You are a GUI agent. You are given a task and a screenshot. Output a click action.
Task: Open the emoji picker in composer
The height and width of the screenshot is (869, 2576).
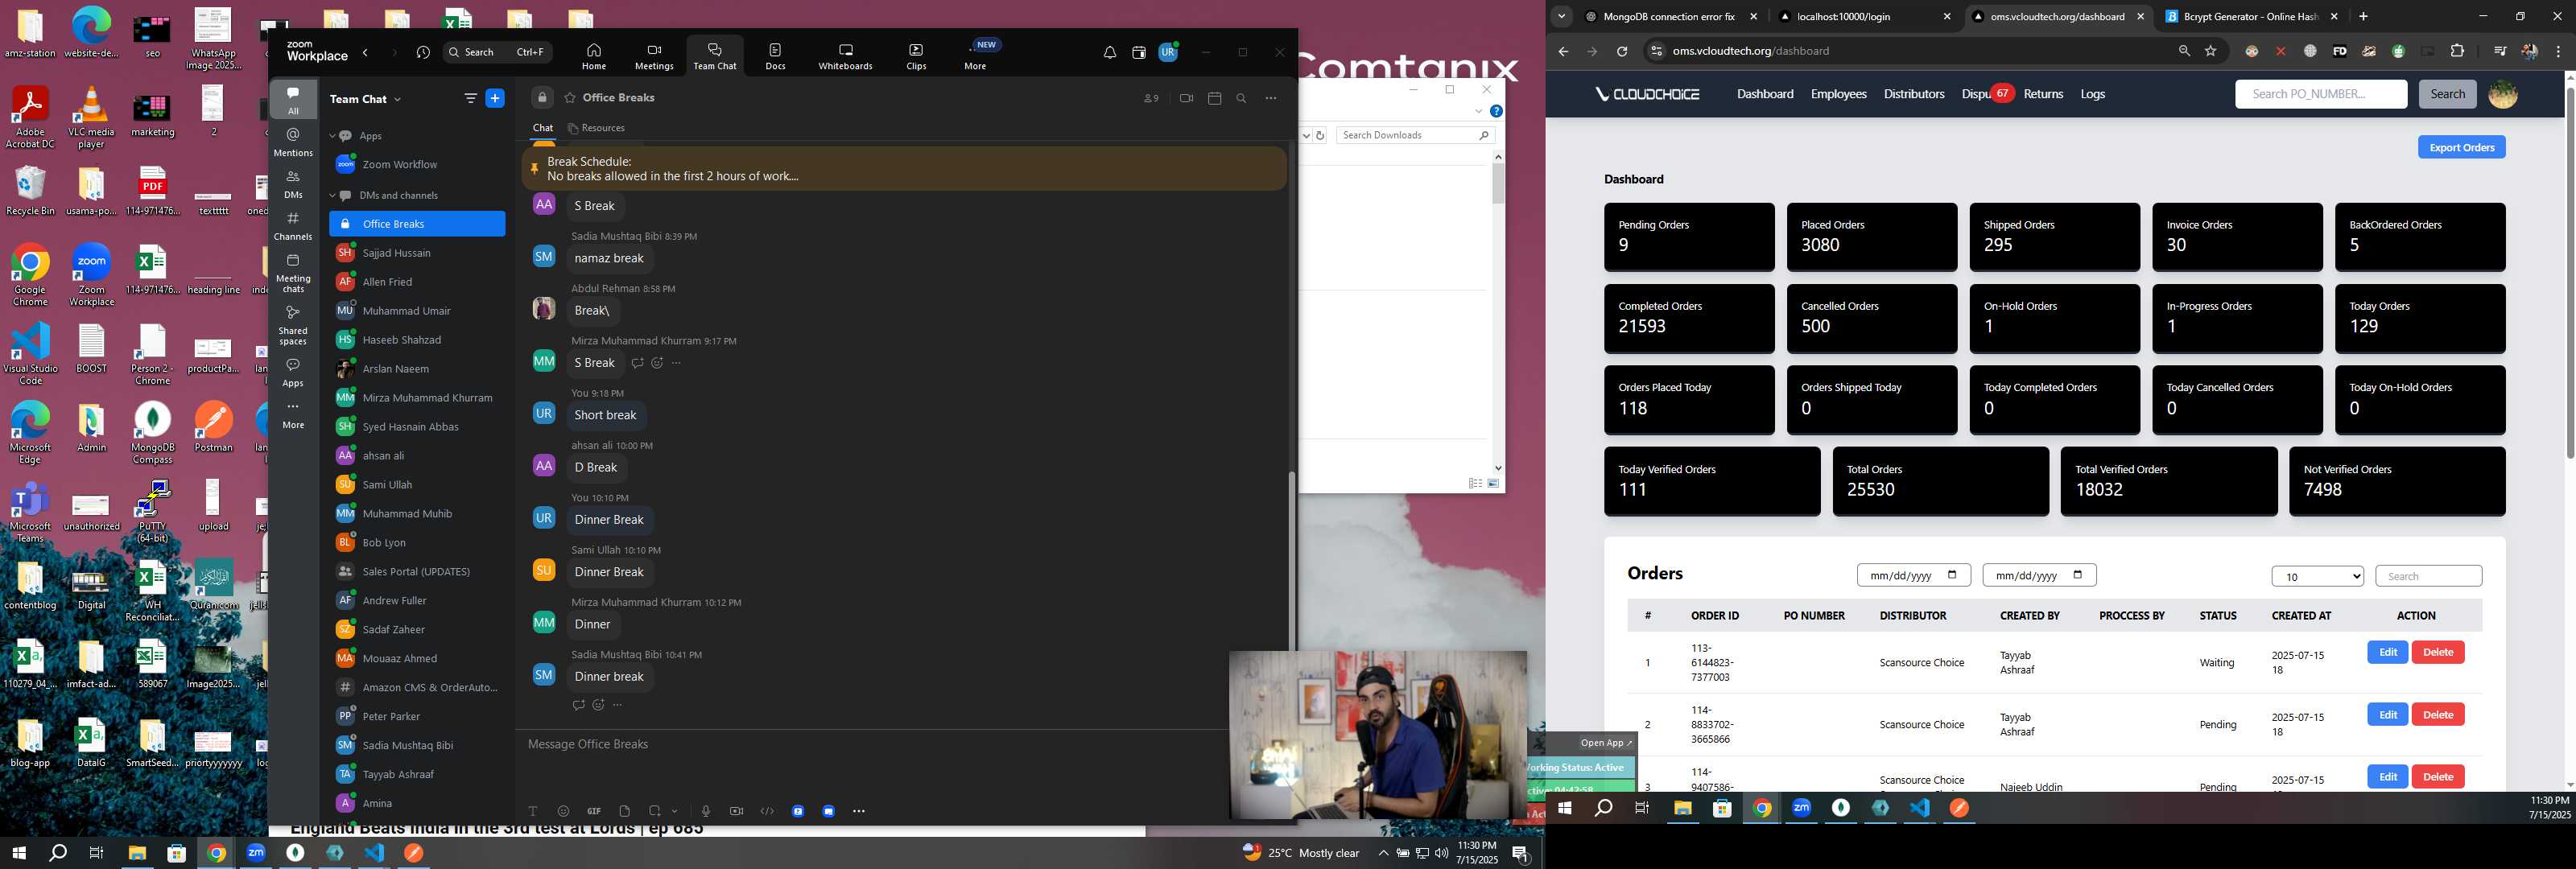coord(563,811)
